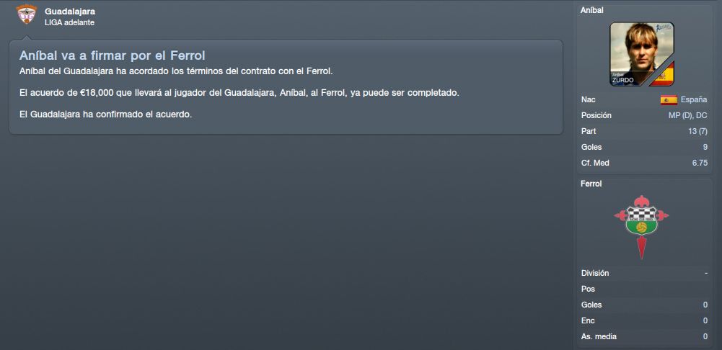
Task: Click the Ferrol Enc row
Action: pyautogui.click(x=644, y=320)
